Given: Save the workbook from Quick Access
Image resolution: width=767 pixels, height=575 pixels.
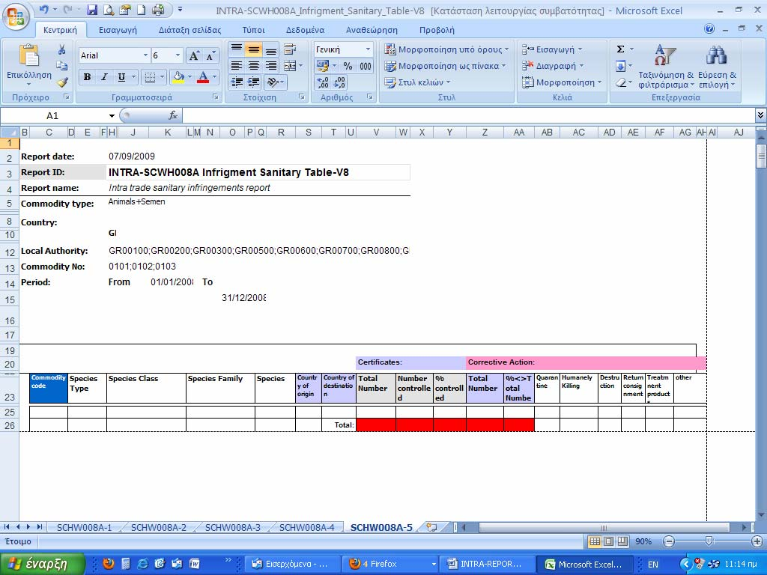Looking at the screenshot, I should point(92,9).
